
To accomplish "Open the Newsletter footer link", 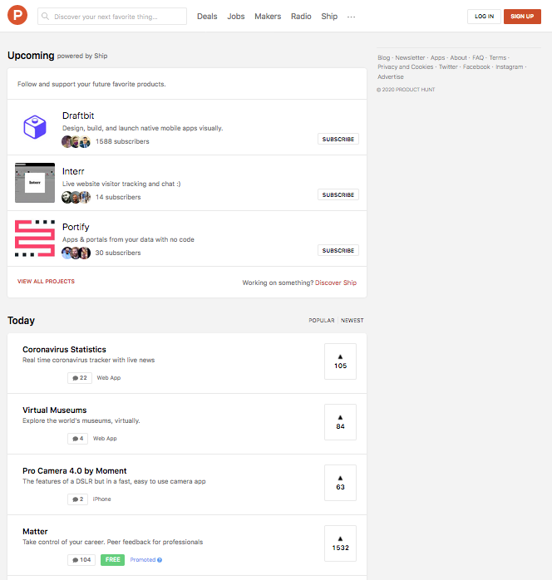I will click(x=410, y=57).
